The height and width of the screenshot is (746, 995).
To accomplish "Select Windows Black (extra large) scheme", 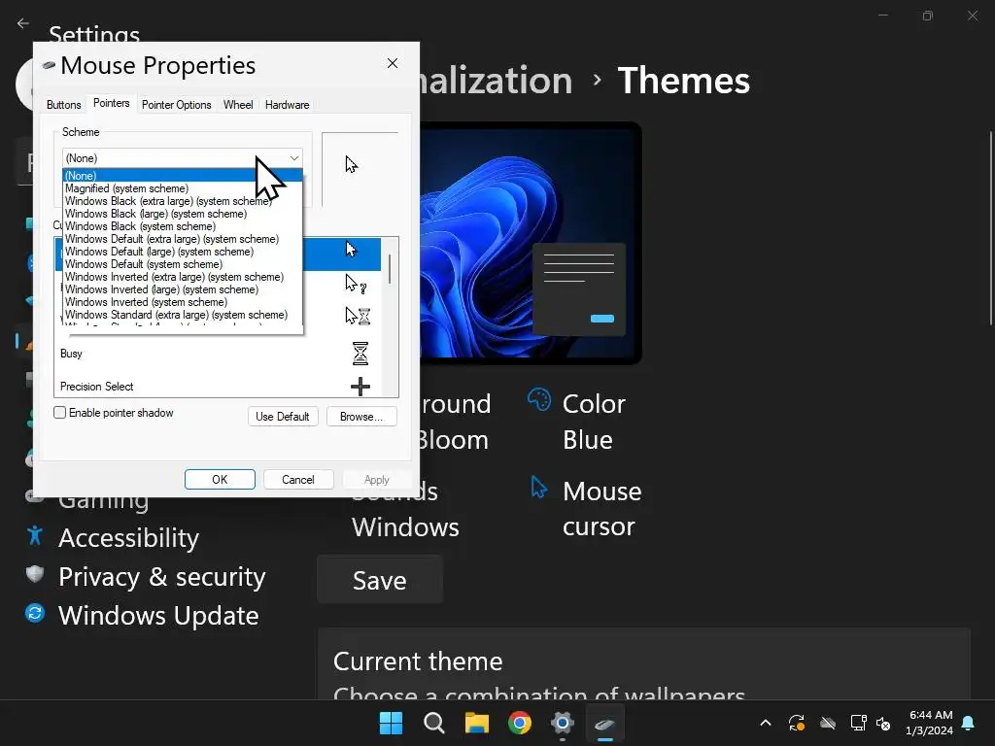I will pos(182,201).
